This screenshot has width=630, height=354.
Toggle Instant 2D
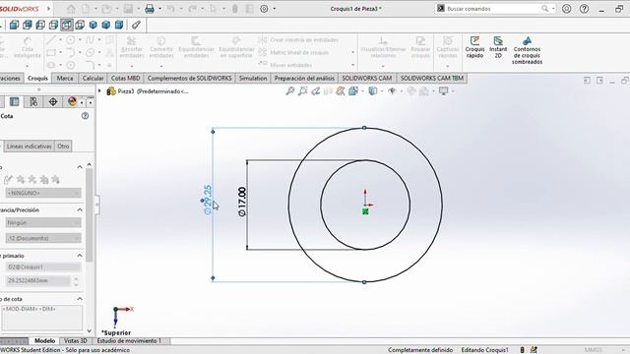[498, 47]
